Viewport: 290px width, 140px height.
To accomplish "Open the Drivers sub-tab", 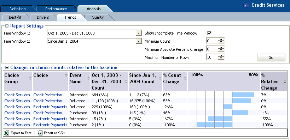I will pyautogui.click(x=43, y=17).
